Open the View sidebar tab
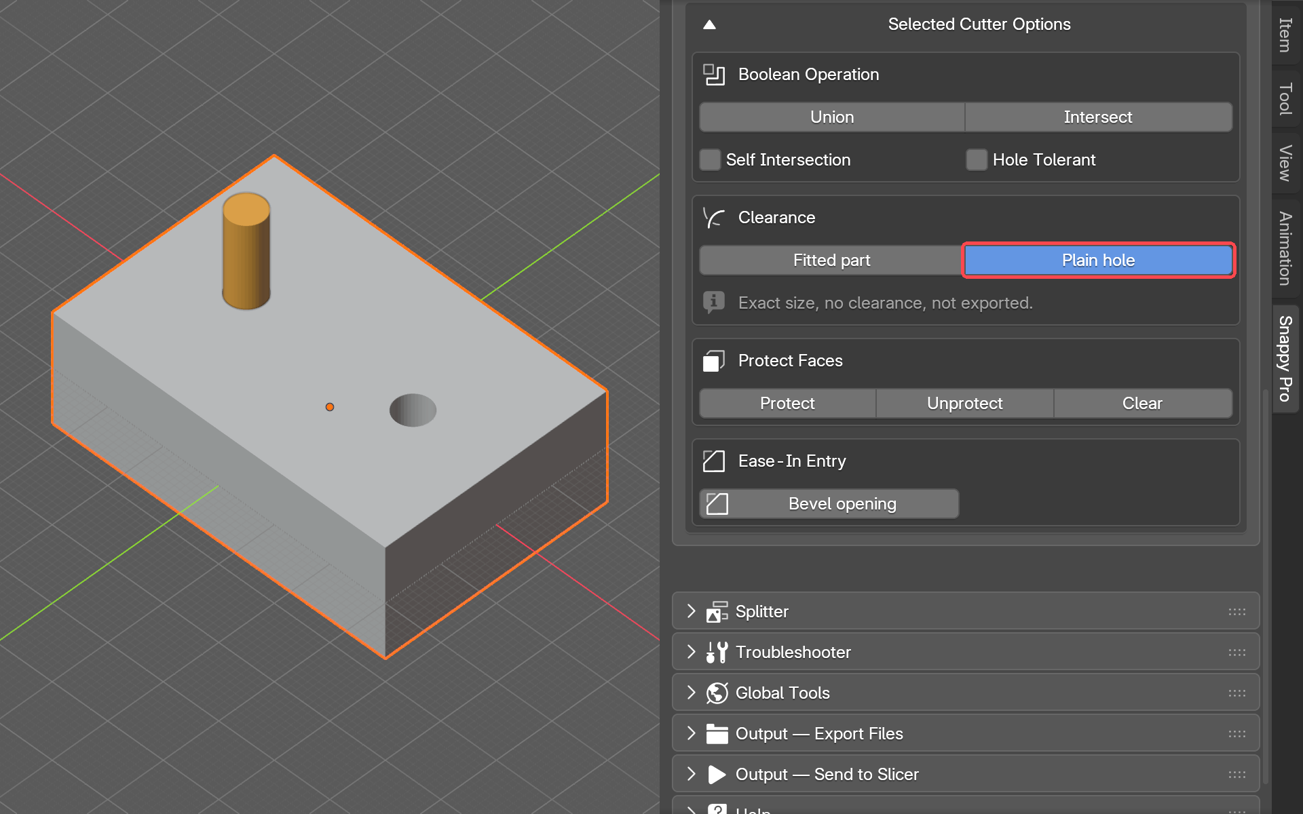 (1285, 163)
